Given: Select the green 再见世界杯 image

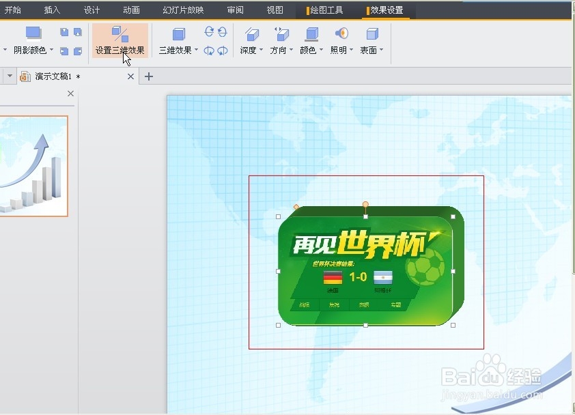Looking at the screenshot, I should click(370, 267).
